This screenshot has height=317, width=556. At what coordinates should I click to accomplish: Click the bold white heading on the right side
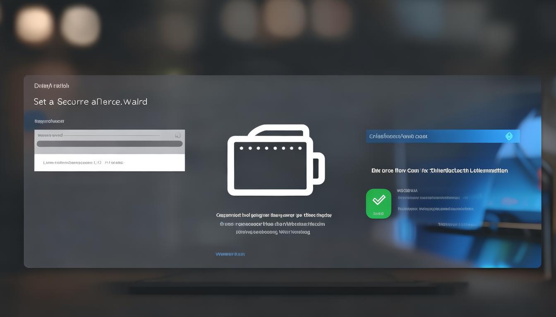click(x=439, y=170)
